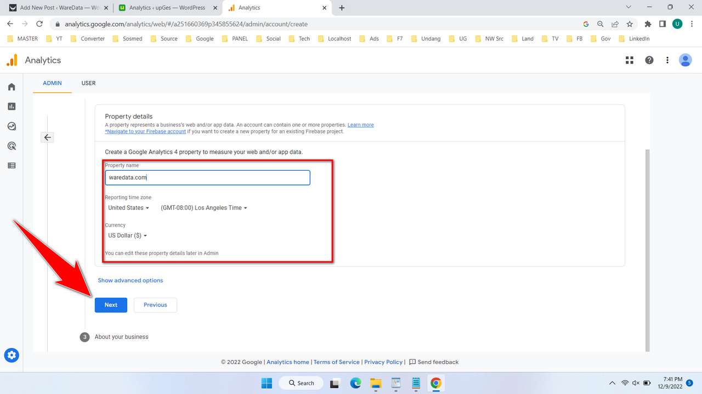Open the United States country dropdown
The image size is (702, 394).
pos(128,208)
